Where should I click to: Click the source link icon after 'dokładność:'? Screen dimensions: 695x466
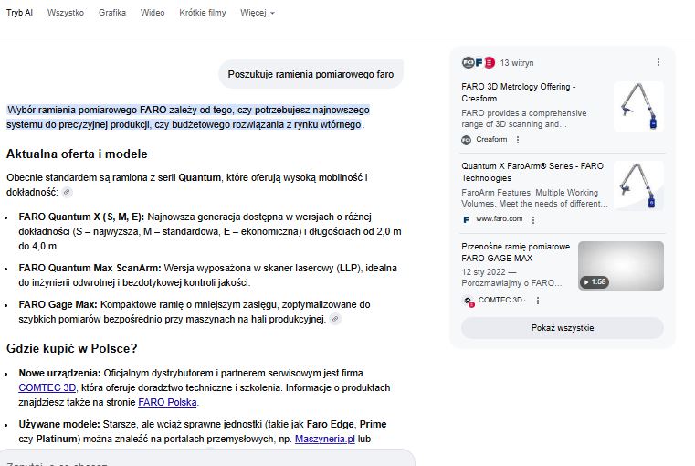(x=67, y=193)
